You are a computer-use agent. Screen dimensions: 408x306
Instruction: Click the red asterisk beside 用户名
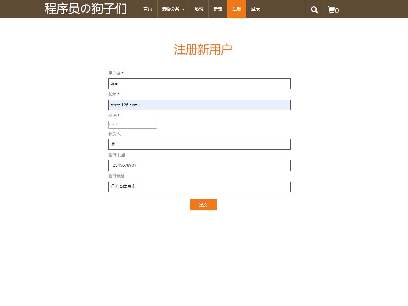coord(123,73)
